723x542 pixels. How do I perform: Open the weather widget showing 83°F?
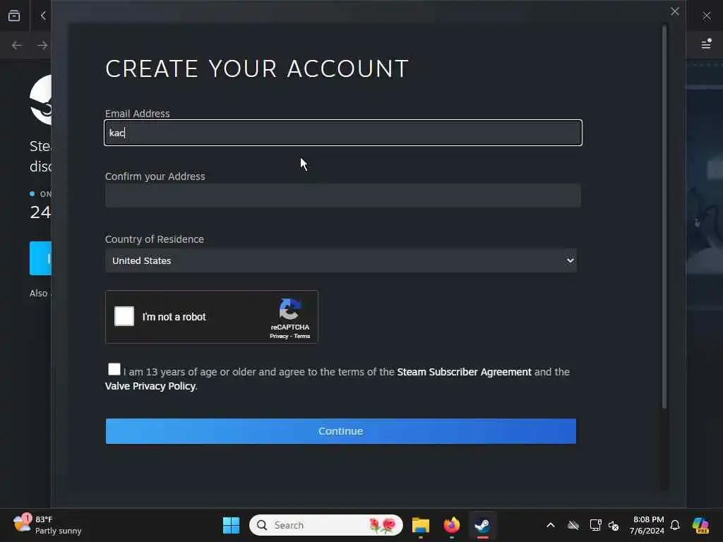47,525
